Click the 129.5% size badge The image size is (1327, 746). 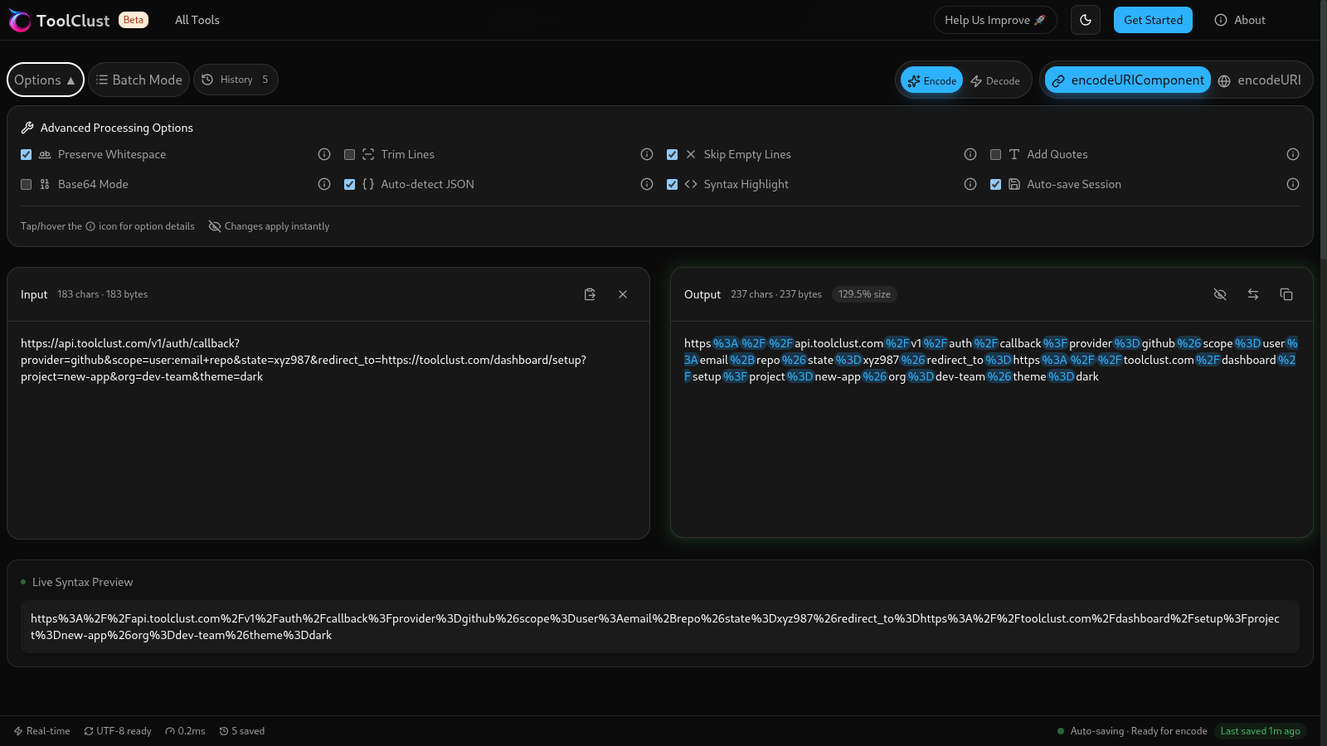click(864, 294)
